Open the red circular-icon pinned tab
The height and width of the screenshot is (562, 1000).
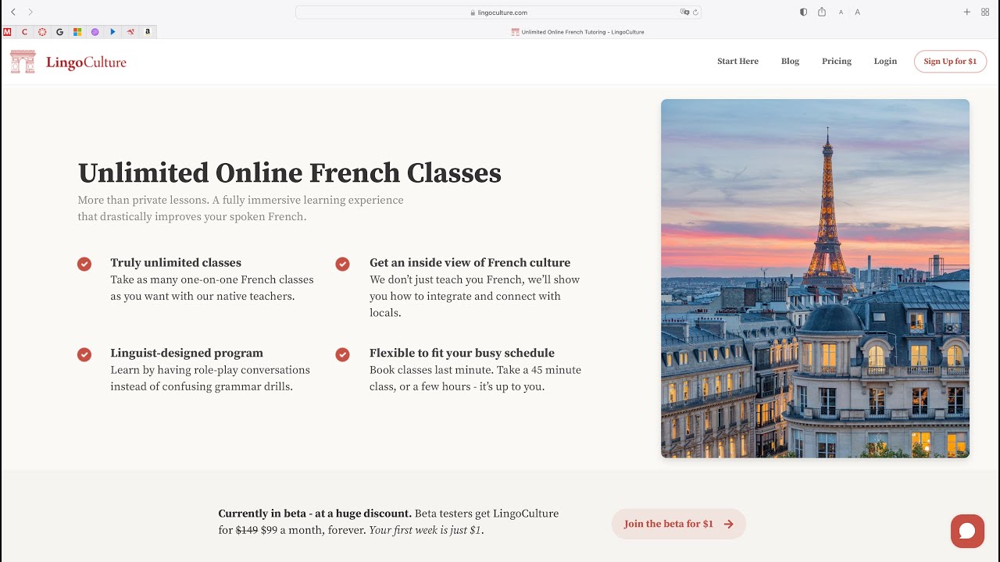tap(42, 32)
